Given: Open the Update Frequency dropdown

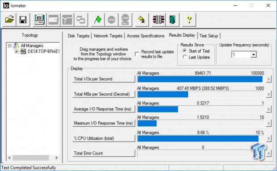Looking at the screenshot, I should 253,54.
